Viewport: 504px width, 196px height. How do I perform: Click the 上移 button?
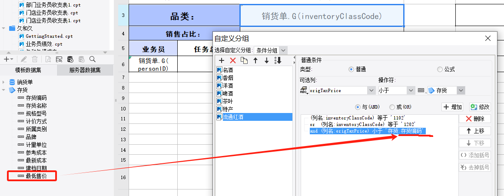pos(475,131)
